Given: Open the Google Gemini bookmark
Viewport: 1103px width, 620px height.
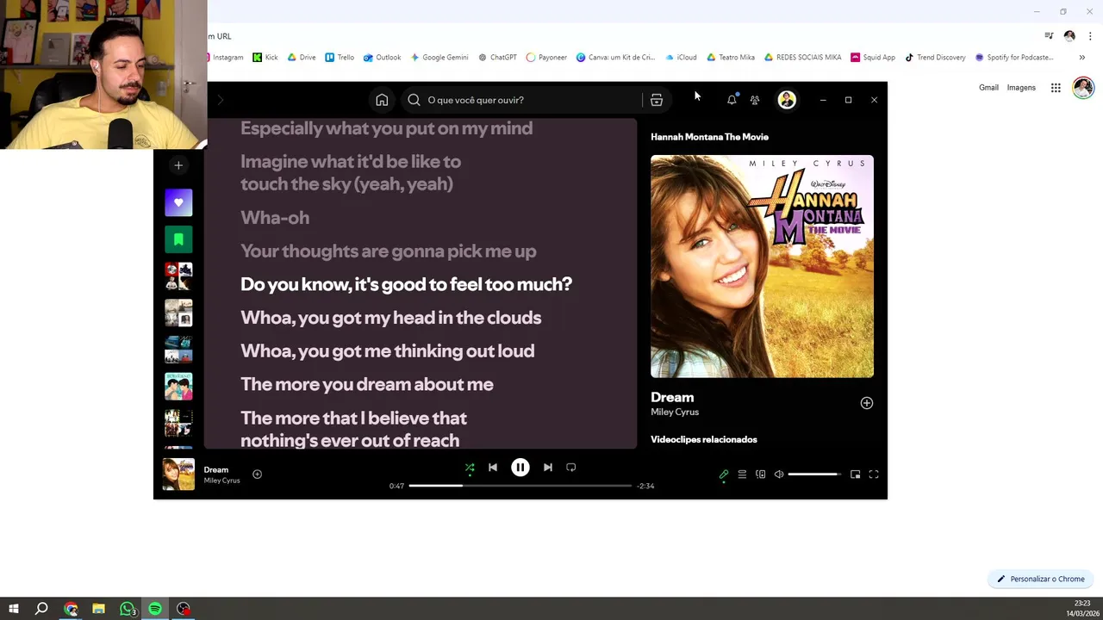Looking at the screenshot, I should 439,58.
